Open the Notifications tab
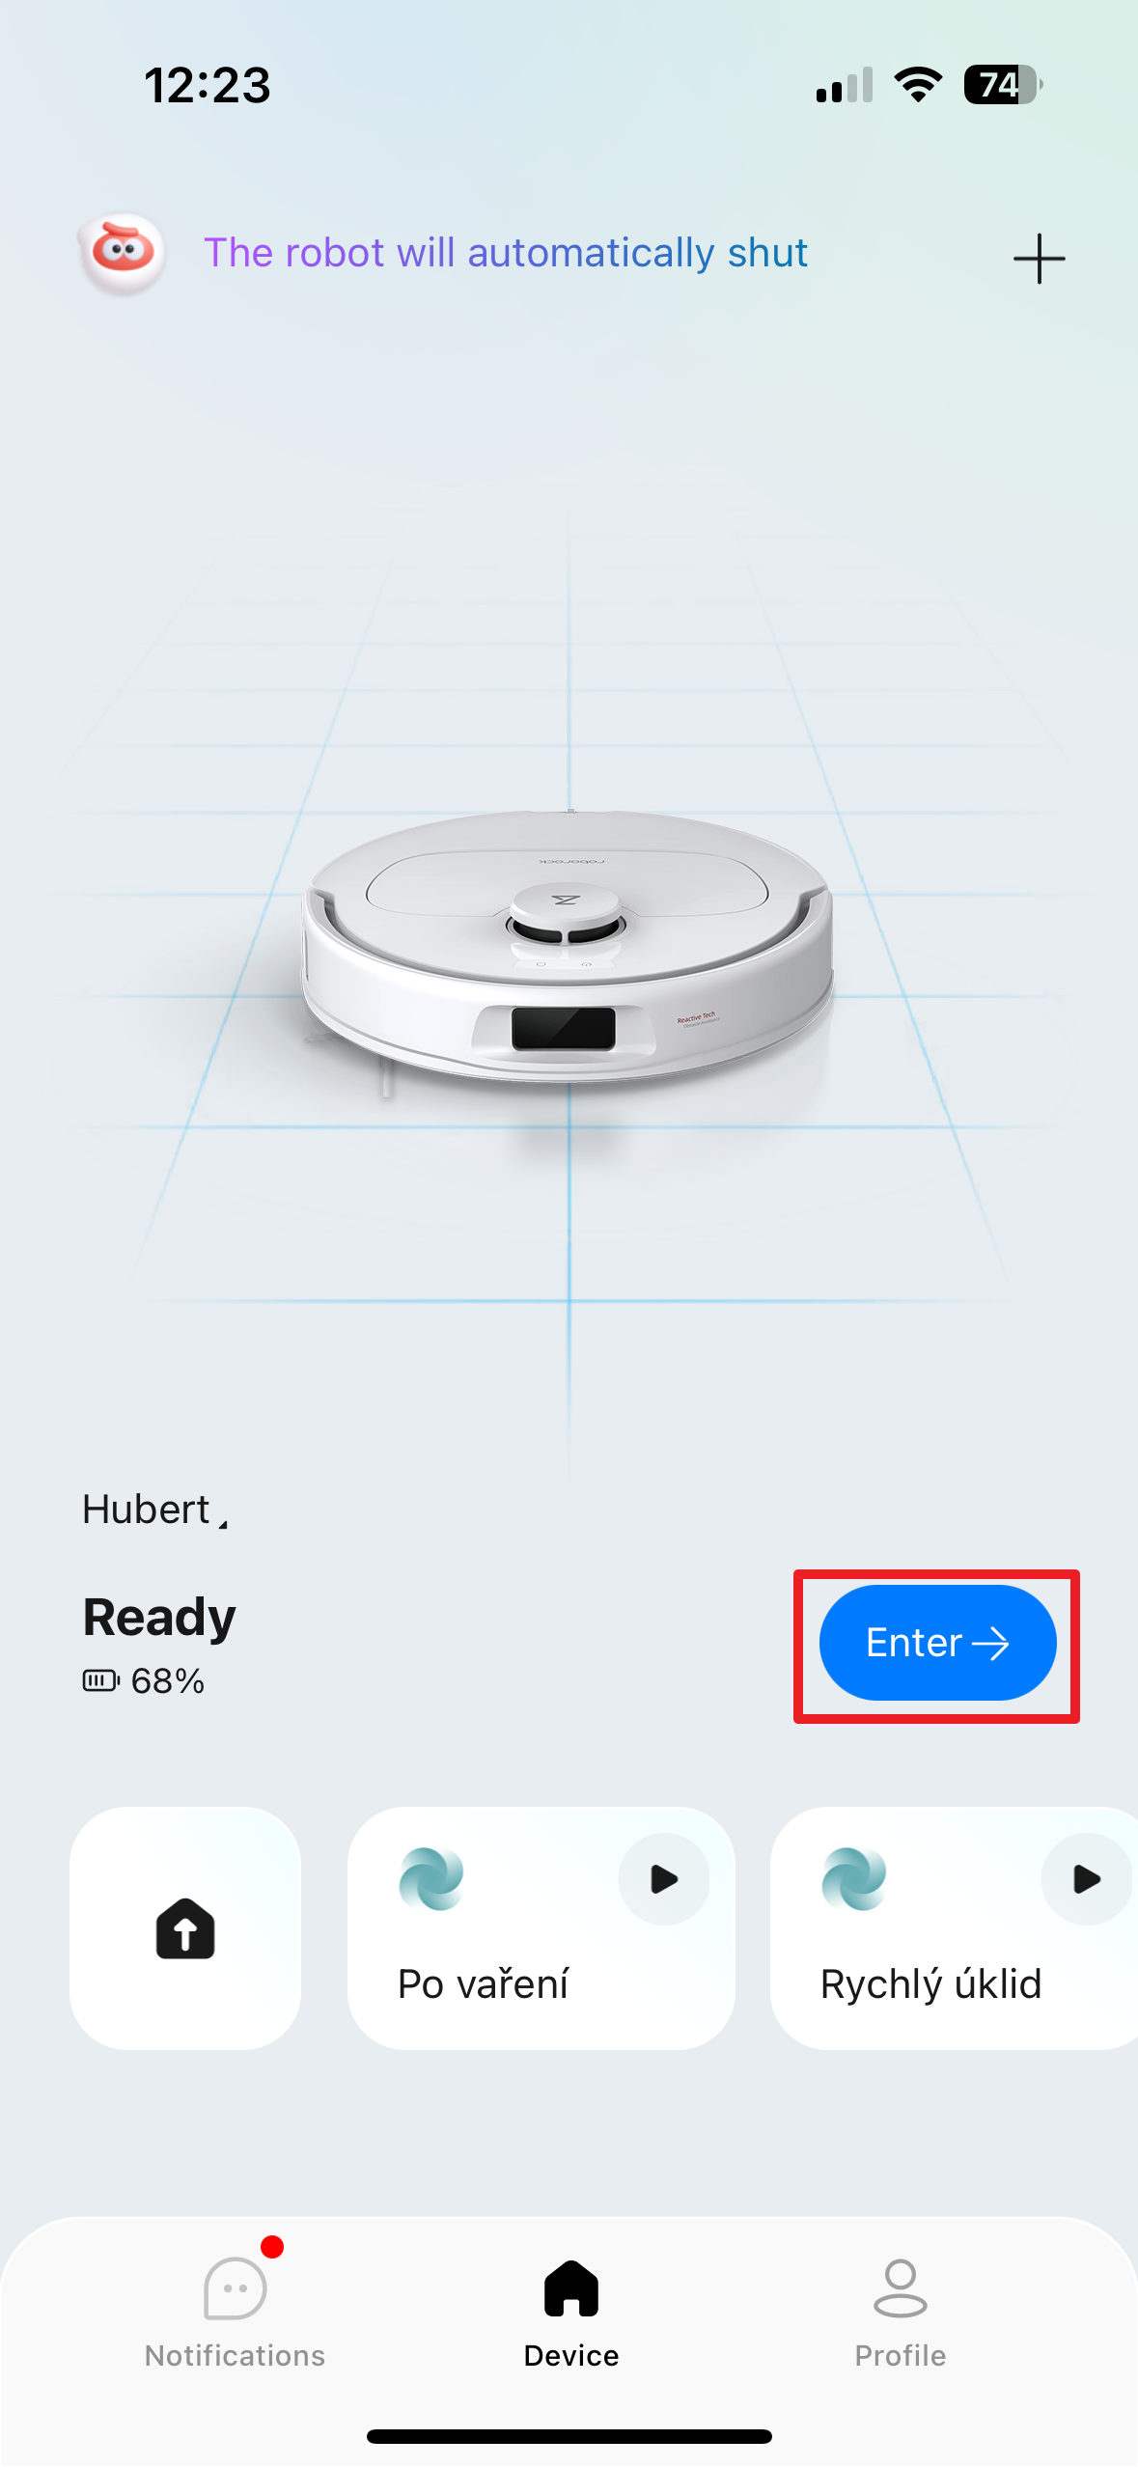1138x2467 pixels. tap(235, 2309)
